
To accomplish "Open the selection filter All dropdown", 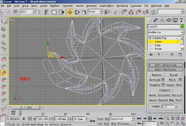I will coord(34,11).
